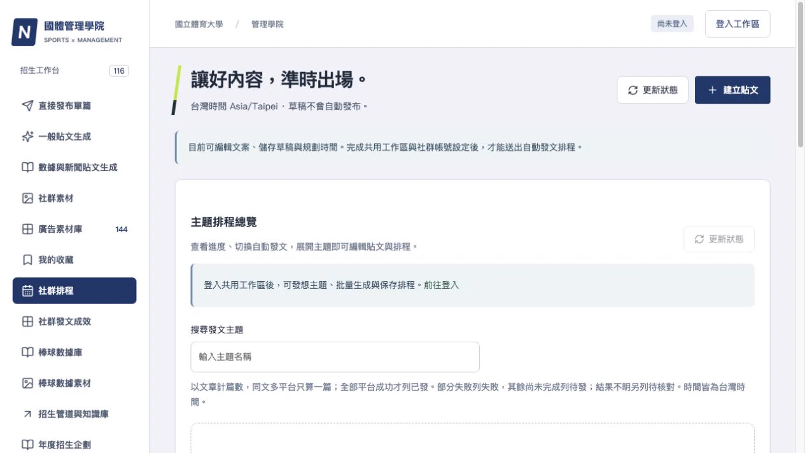
Task: Click the grid icon for 社群發文成效
Action: (27, 321)
